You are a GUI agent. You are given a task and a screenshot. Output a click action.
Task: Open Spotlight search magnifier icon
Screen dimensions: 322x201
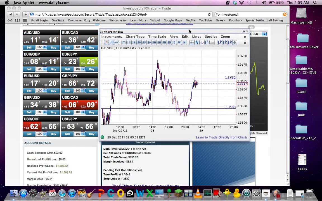(x=315, y=3)
